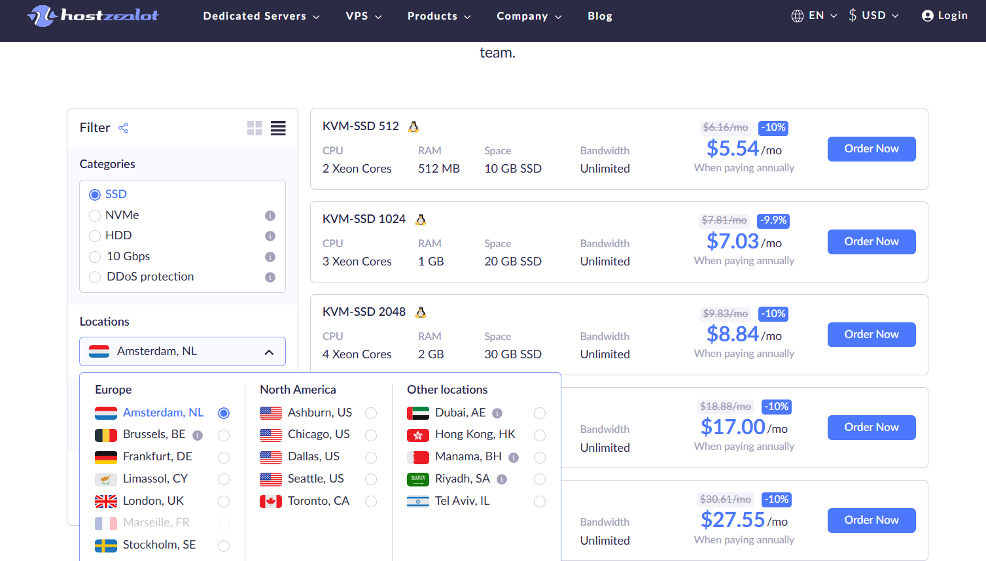Open the Blog page
Image resolution: width=986 pixels, height=561 pixels.
coord(600,16)
